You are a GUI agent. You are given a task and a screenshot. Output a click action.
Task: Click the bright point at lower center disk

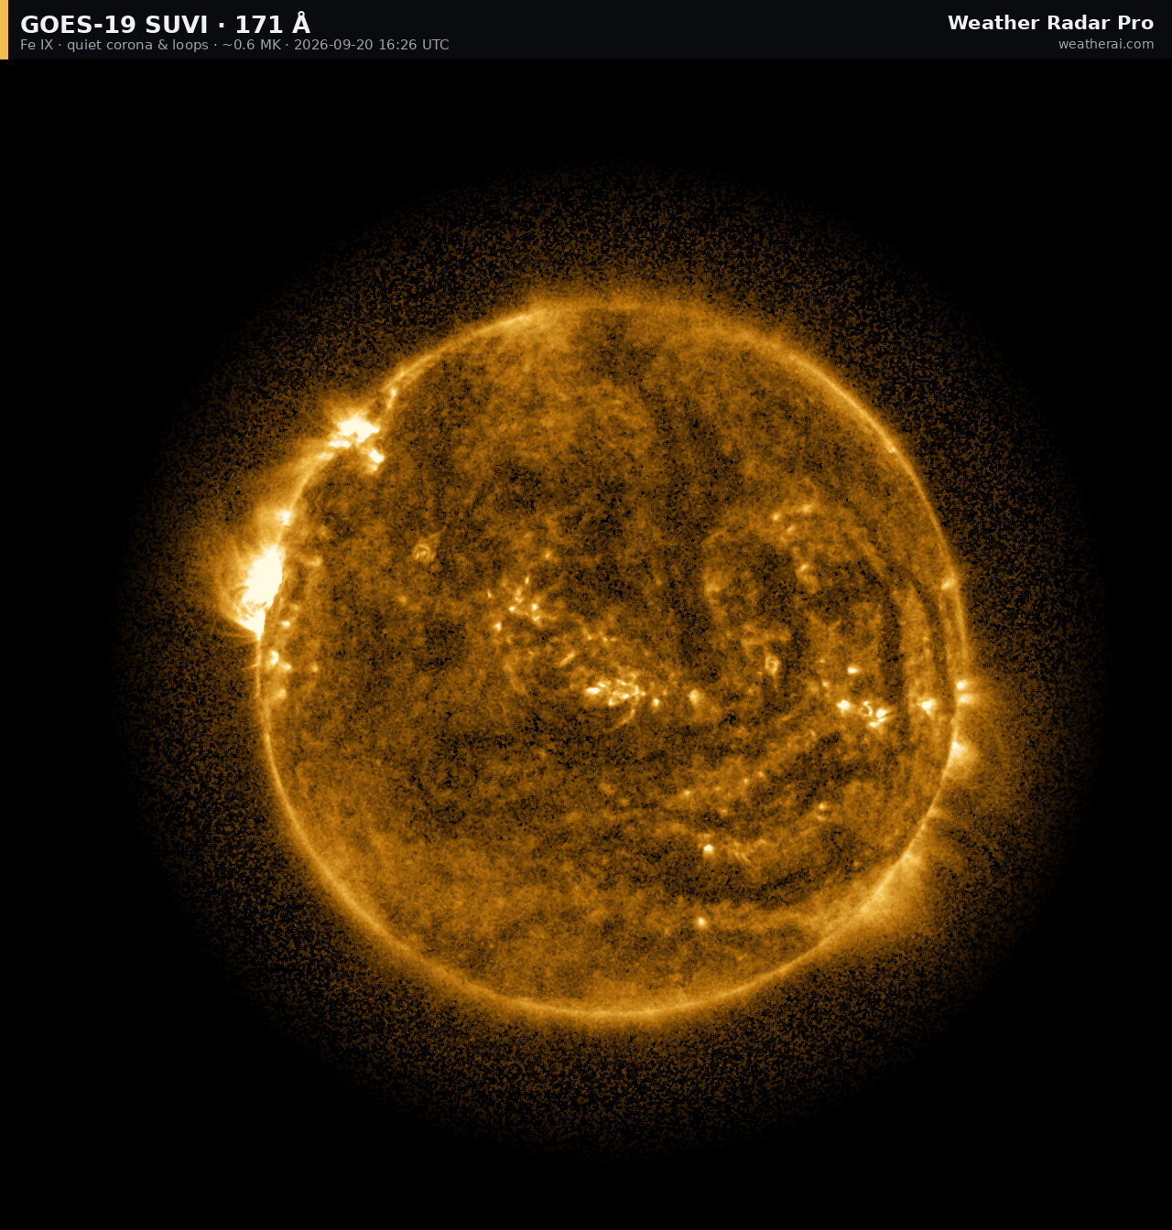[x=708, y=850]
